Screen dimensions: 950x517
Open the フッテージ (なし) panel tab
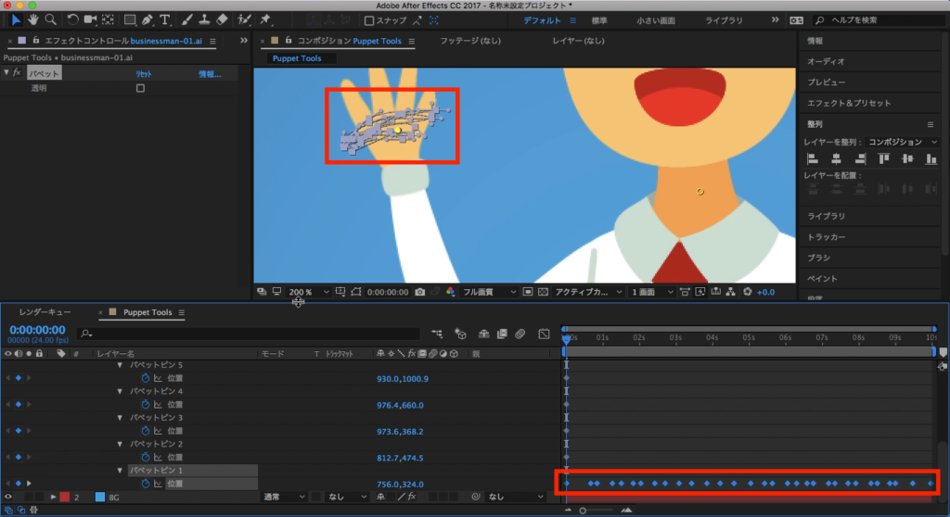[x=469, y=41]
